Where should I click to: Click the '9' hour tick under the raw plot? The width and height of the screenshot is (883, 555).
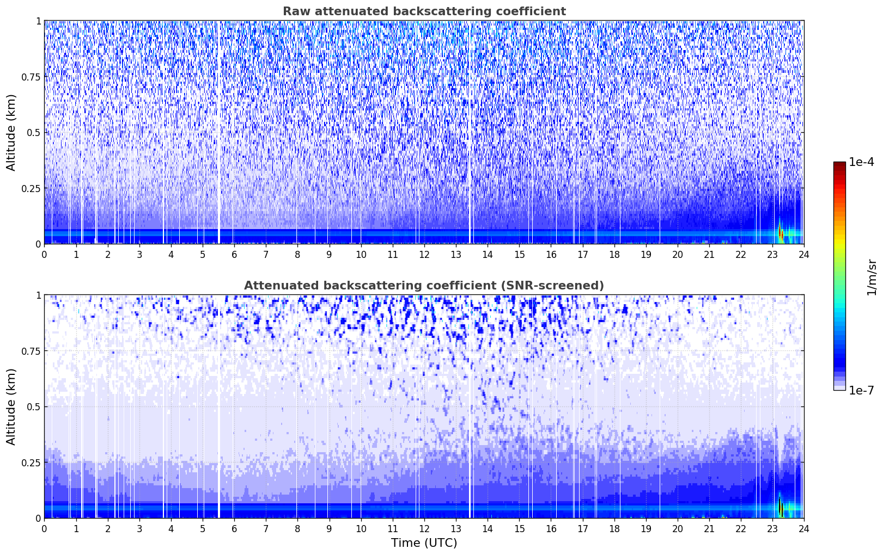329,254
